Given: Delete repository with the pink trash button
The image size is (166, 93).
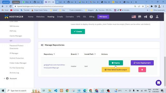Looking at the screenshot, I should coord(142,69).
